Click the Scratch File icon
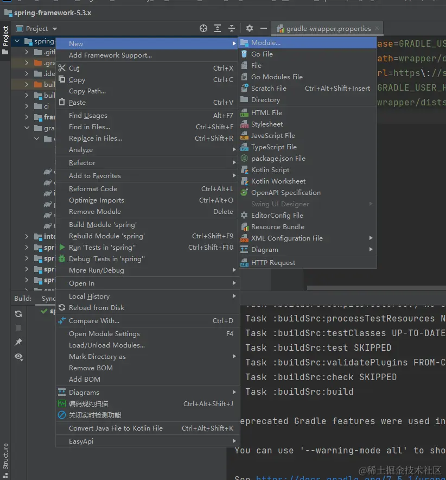 pyautogui.click(x=244, y=88)
